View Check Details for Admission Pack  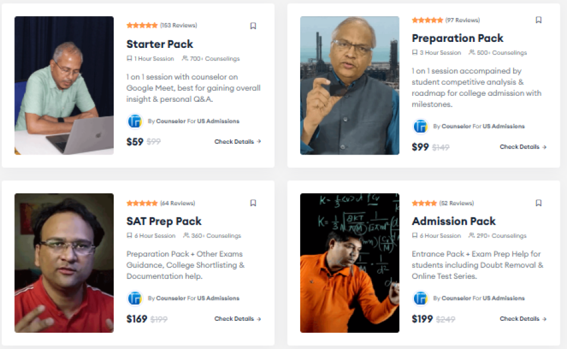tap(523, 319)
